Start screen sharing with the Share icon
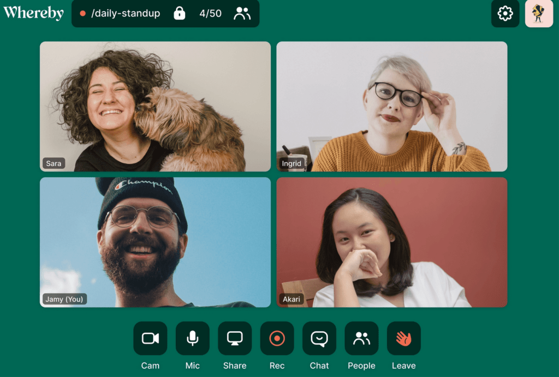 [x=235, y=338]
